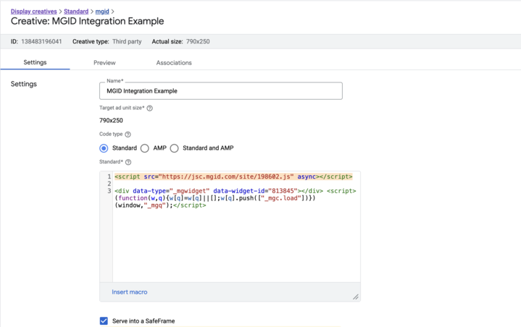Select the Standard and AMP radio button
Image resolution: width=521 pixels, height=327 pixels.
click(175, 148)
